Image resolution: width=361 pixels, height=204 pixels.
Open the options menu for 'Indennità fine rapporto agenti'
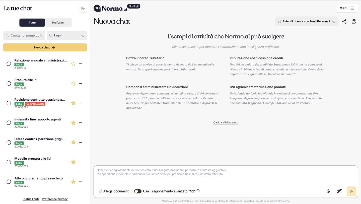pos(80,122)
